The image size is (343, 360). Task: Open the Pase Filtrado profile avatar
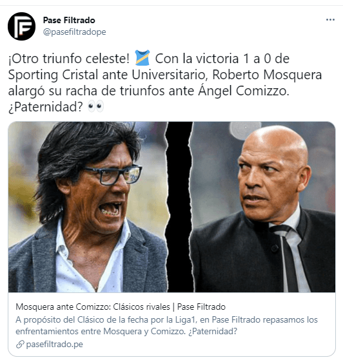[22, 26]
